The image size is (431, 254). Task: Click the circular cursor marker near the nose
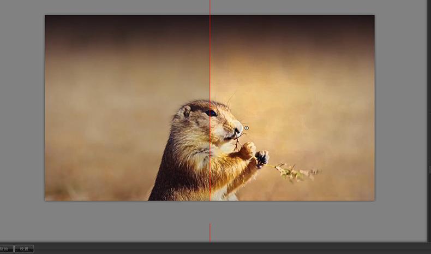(x=247, y=128)
